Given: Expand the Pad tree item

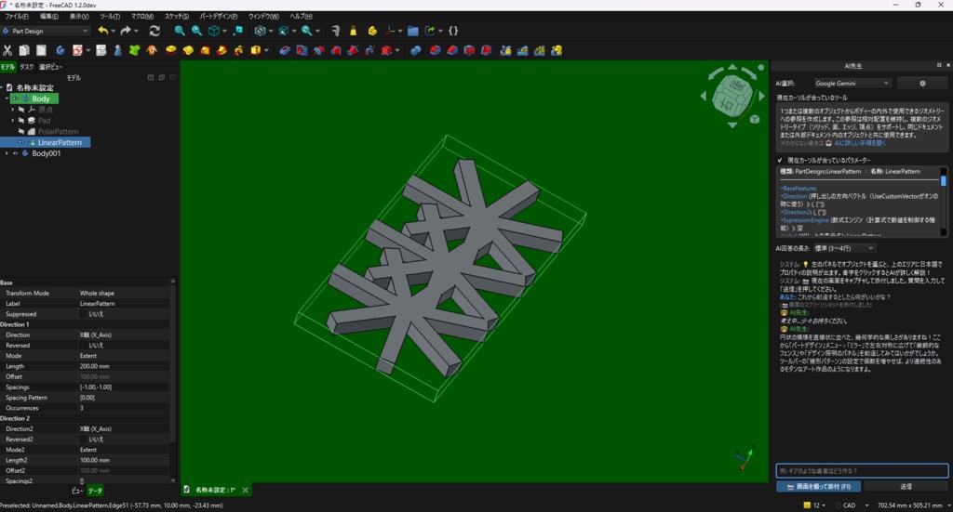Looking at the screenshot, I should pos(13,120).
